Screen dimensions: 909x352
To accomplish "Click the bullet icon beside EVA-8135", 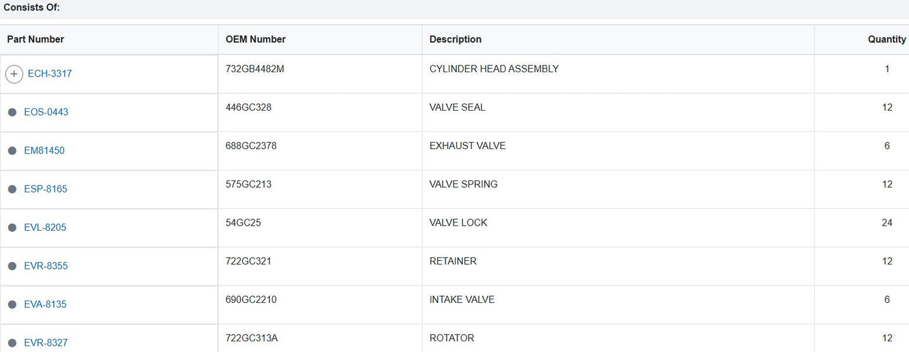I will click(12, 304).
